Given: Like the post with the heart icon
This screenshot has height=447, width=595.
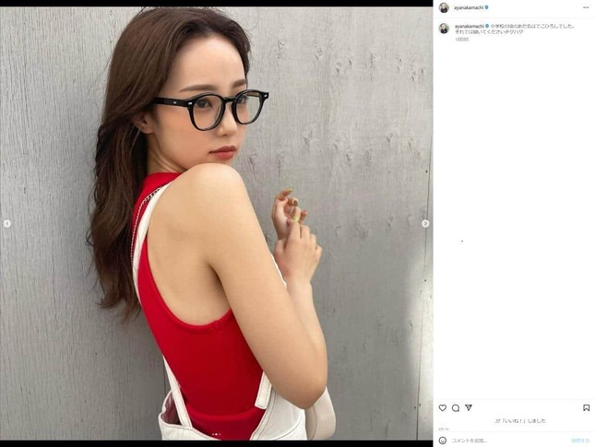Looking at the screenshot, I should (x=443, y=408).
